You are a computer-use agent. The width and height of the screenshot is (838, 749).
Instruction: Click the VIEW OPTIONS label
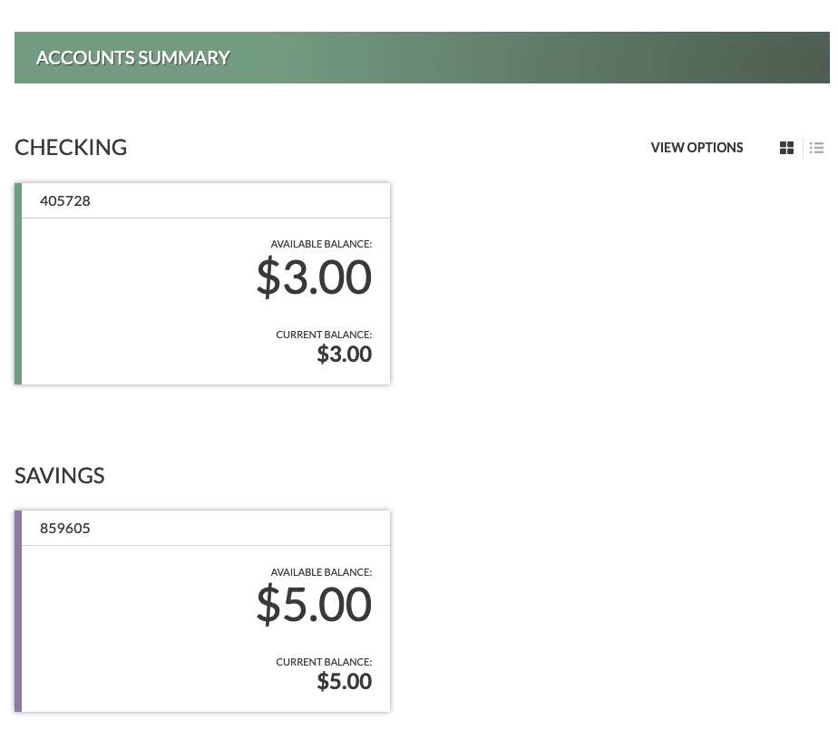[697, 148]
